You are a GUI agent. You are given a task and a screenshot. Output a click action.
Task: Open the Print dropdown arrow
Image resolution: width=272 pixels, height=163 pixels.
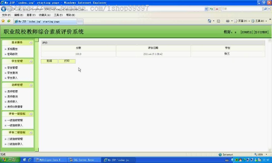point(232,21)
